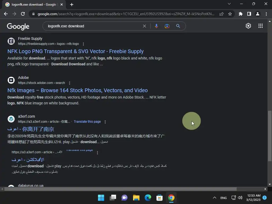Click the vertical page scrollbar thumb
272x204 pixels.
click(269, 136)
